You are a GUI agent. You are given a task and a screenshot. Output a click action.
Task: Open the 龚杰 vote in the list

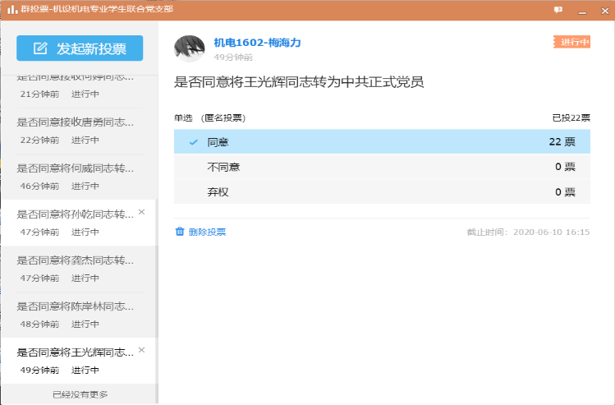point(76,268)
